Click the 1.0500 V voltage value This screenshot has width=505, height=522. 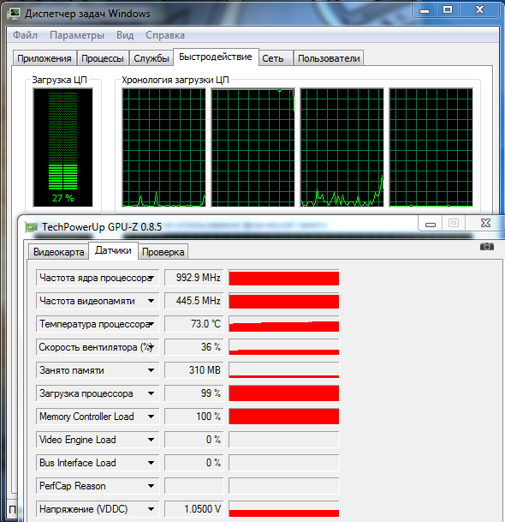coord(194,509)
